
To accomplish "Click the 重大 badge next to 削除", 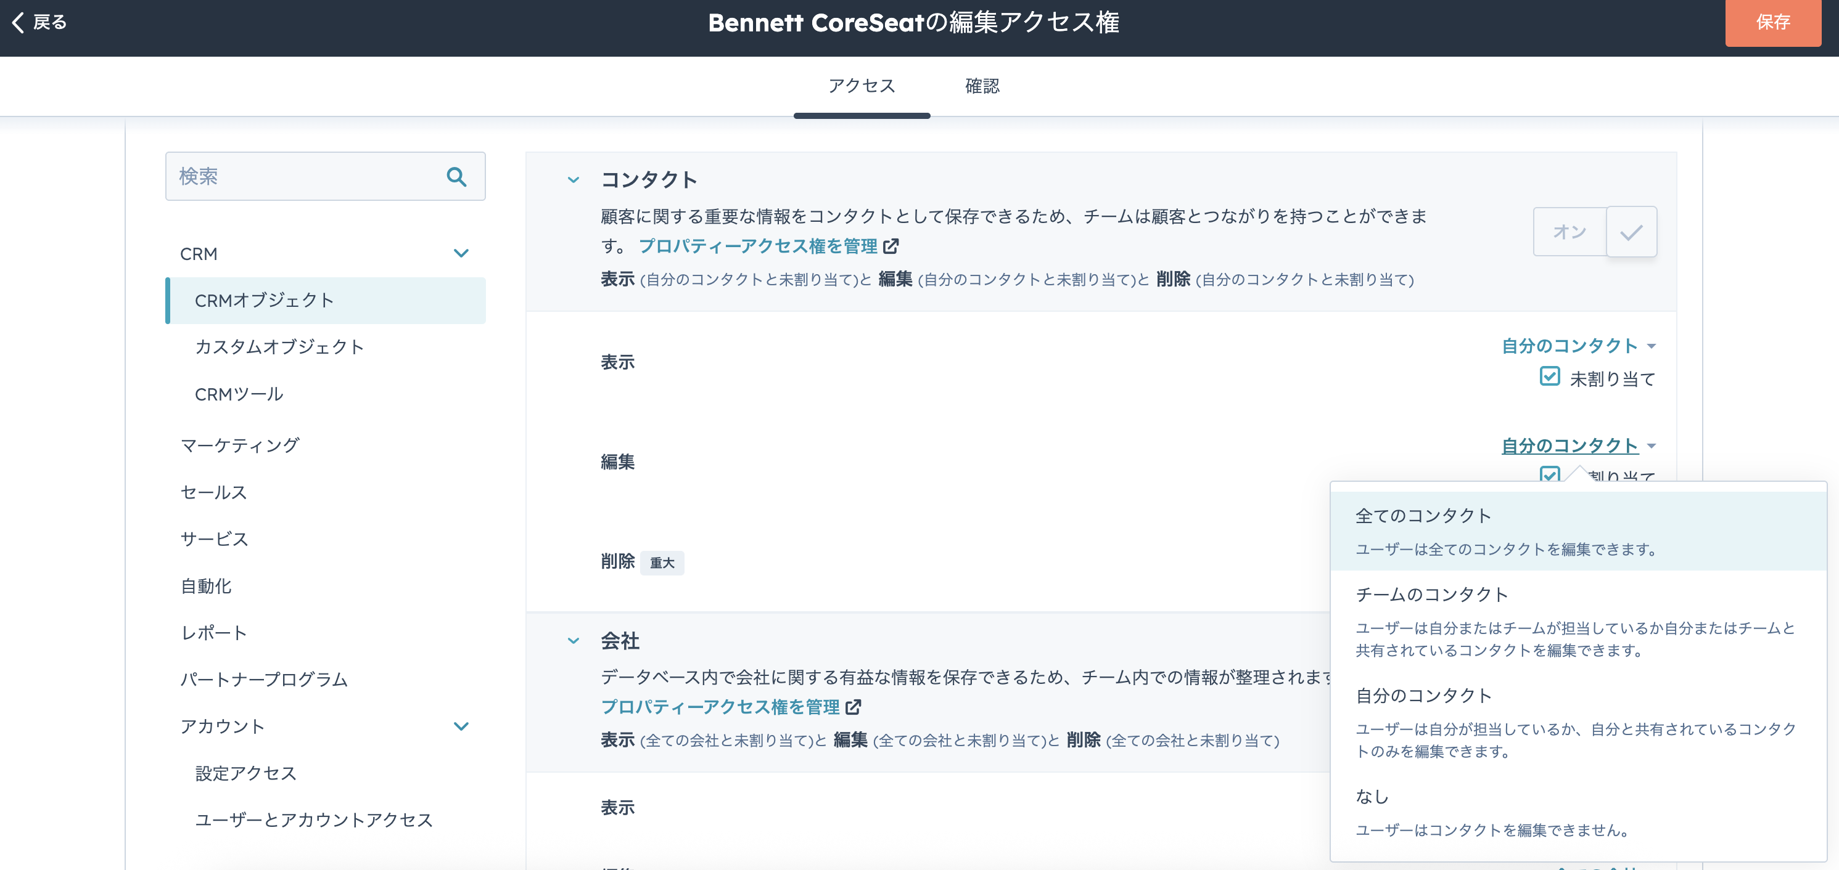I will [662, 563].
